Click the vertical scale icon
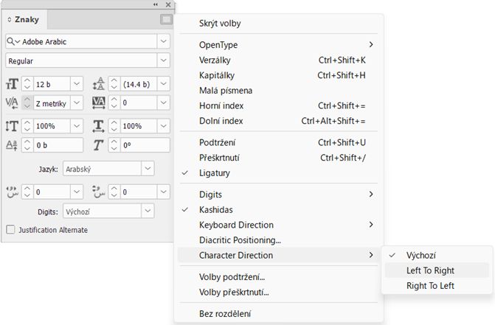 coord(12,126)
